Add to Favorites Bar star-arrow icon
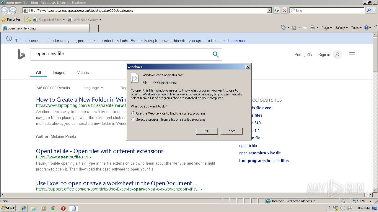 tap(28, 20)
